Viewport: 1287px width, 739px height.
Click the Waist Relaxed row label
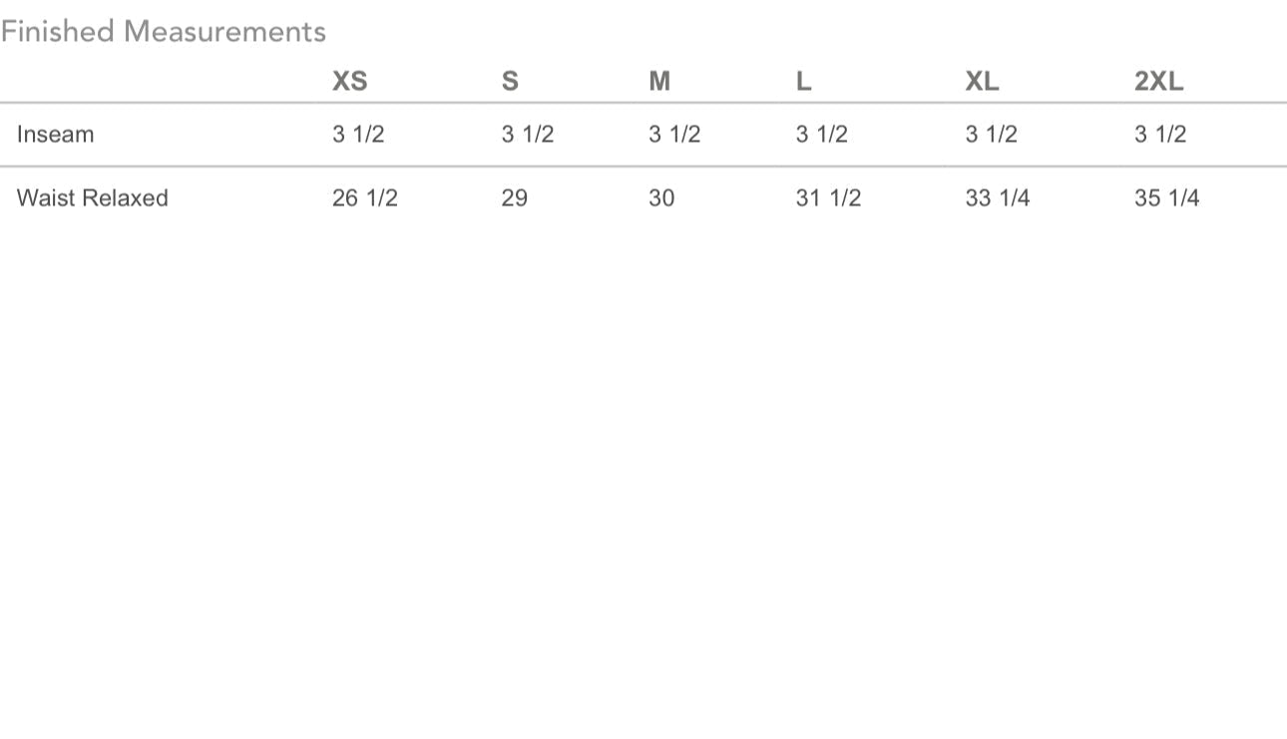92,198
